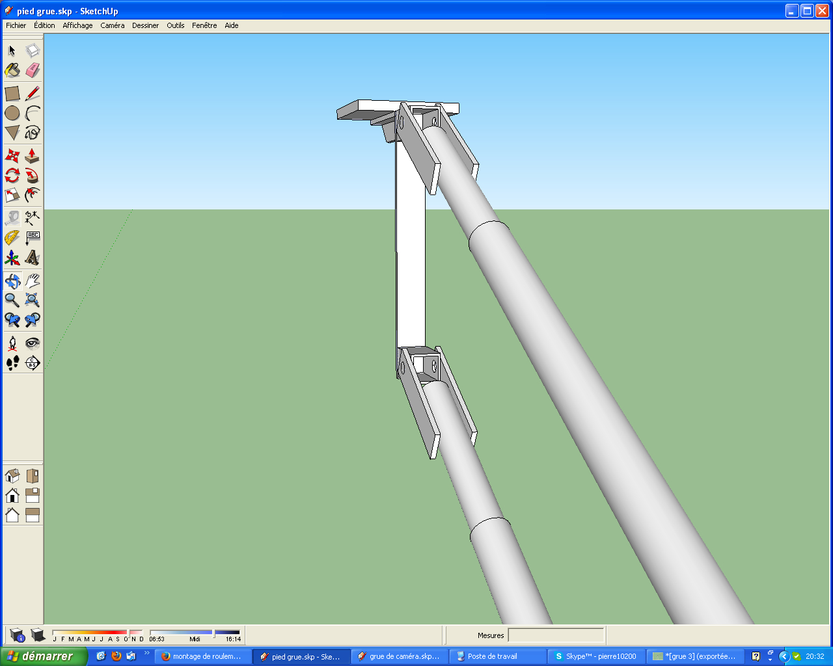Screen dimensions: 833x666
Task: Activate the hand Pan tool
Action: (33, 281)
